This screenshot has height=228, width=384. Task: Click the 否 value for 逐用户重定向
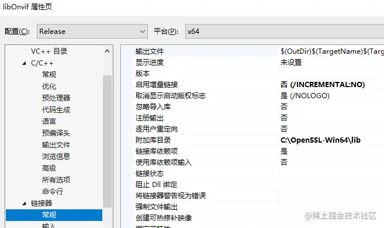click(x=284, y=129)
